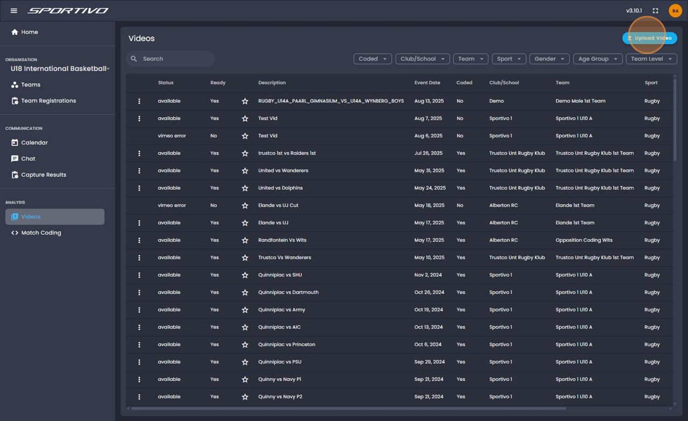The height and width of the screenshot is (421, 688).
Task: Open the Gender filter dropdown
Action: click(x=549, y=59)
